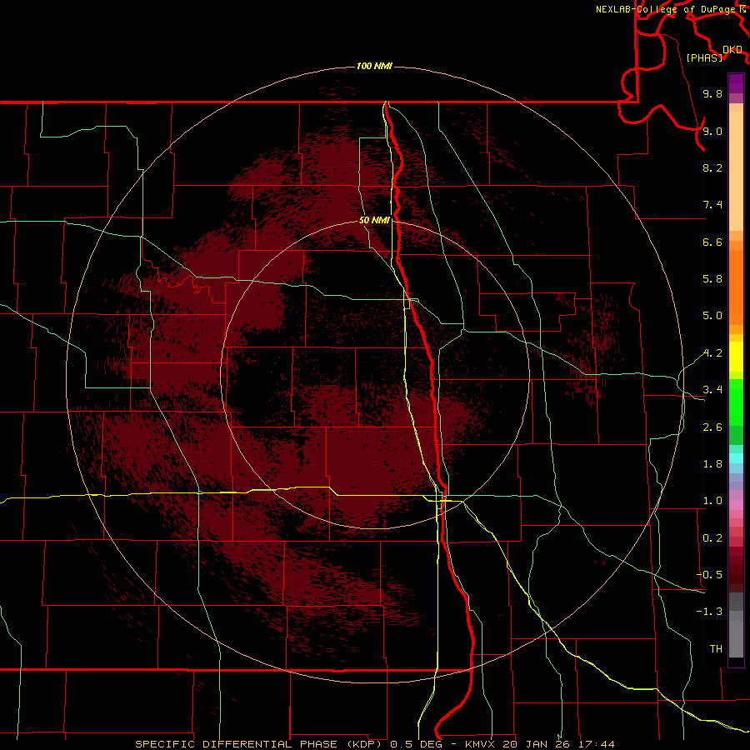Click the 50 NMI range ring label
The height and width of the screenshot is (750, 750).
[x=374, y=220]
